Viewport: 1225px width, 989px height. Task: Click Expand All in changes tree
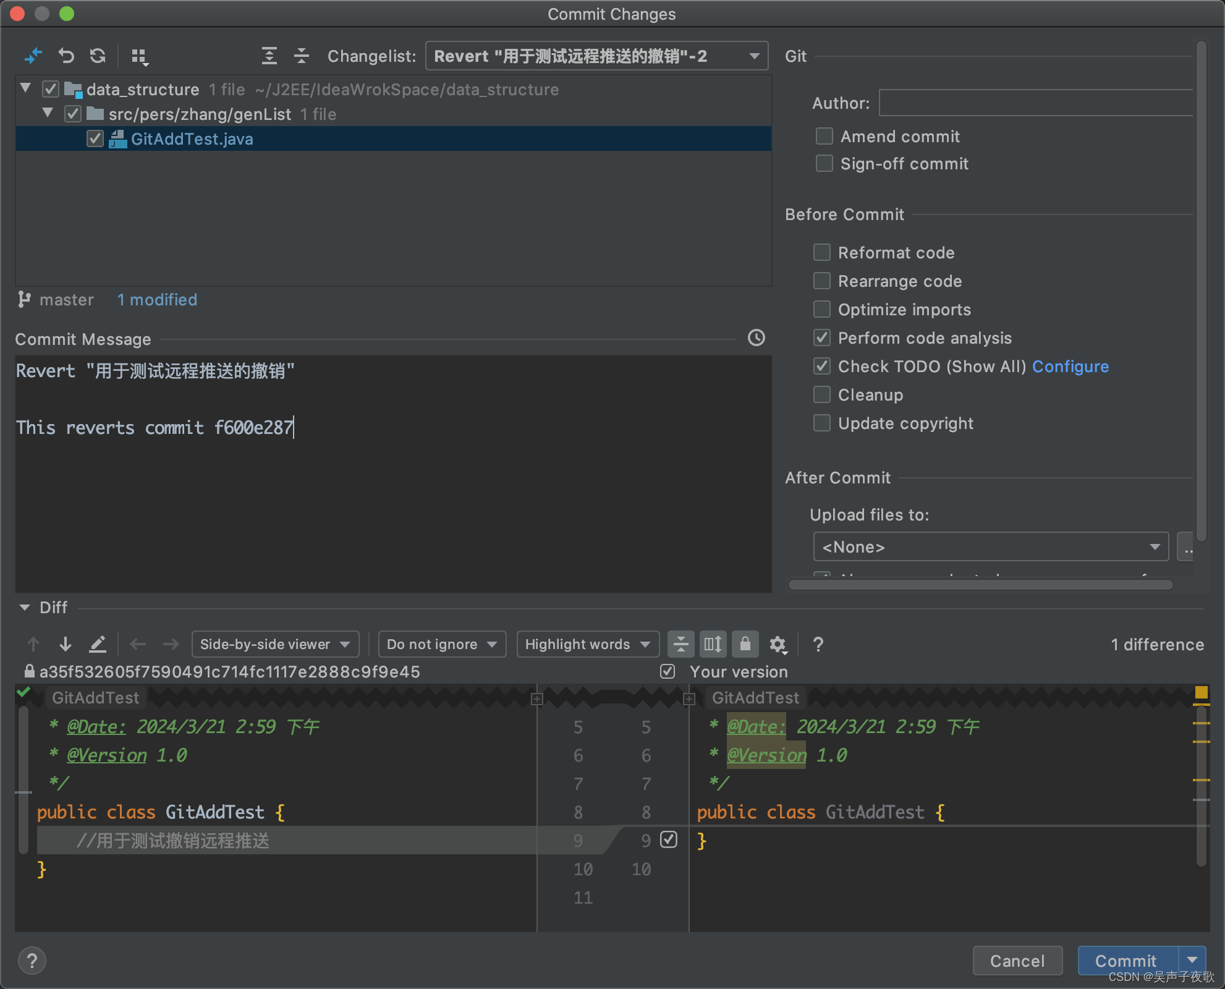tap(269, 56)
